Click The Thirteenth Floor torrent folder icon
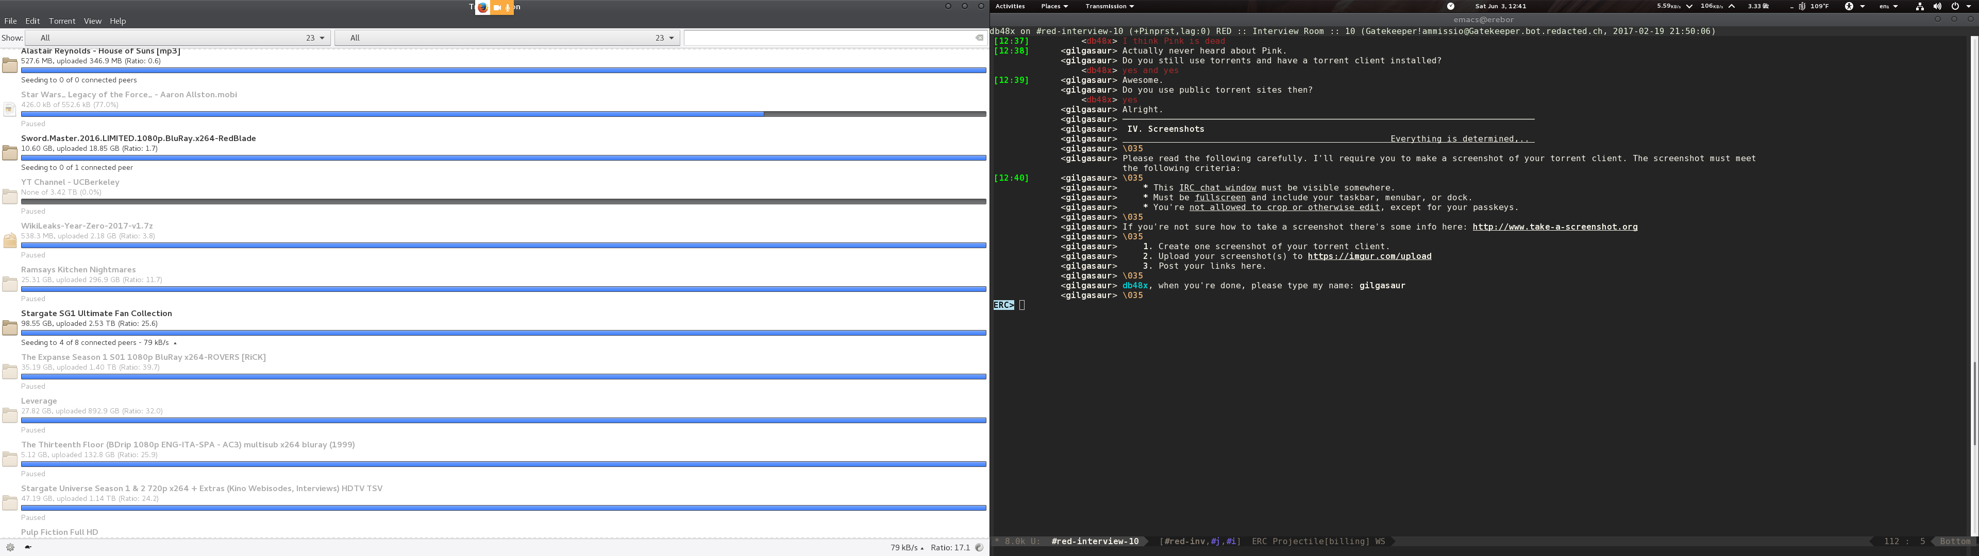This screenshot has height=556, width=1979. point(10,459)
